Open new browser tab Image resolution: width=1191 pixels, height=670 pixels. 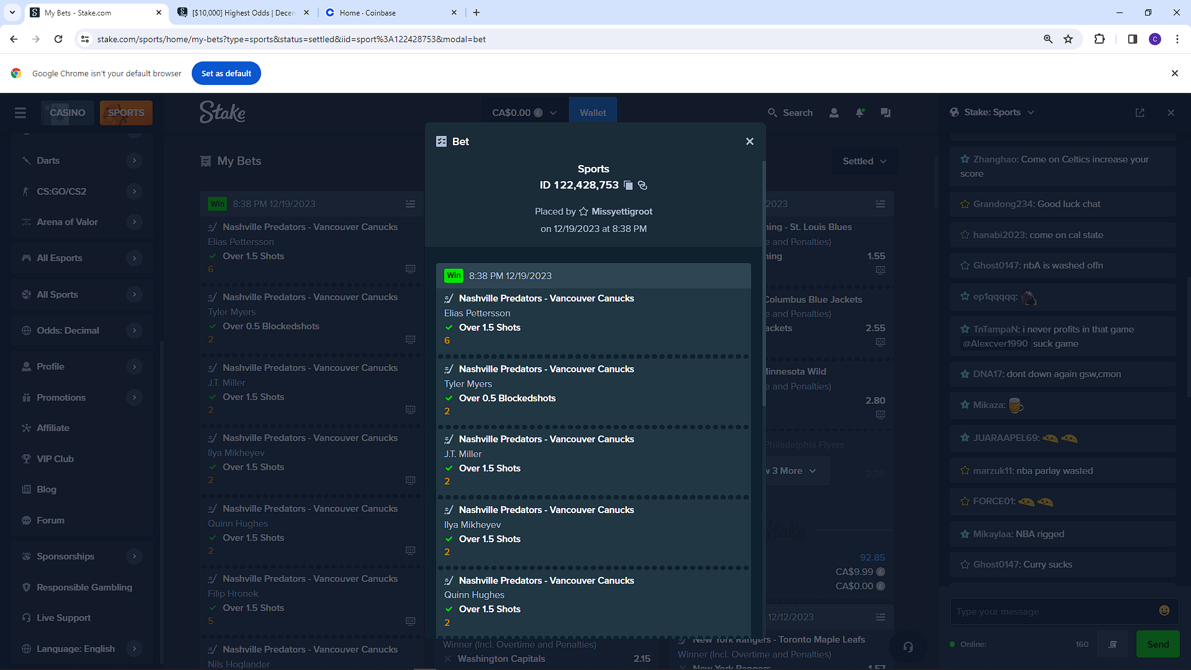tap(476, 12)
